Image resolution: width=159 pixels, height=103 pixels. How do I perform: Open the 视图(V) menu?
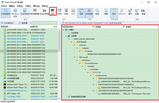[x=20, y=6]
